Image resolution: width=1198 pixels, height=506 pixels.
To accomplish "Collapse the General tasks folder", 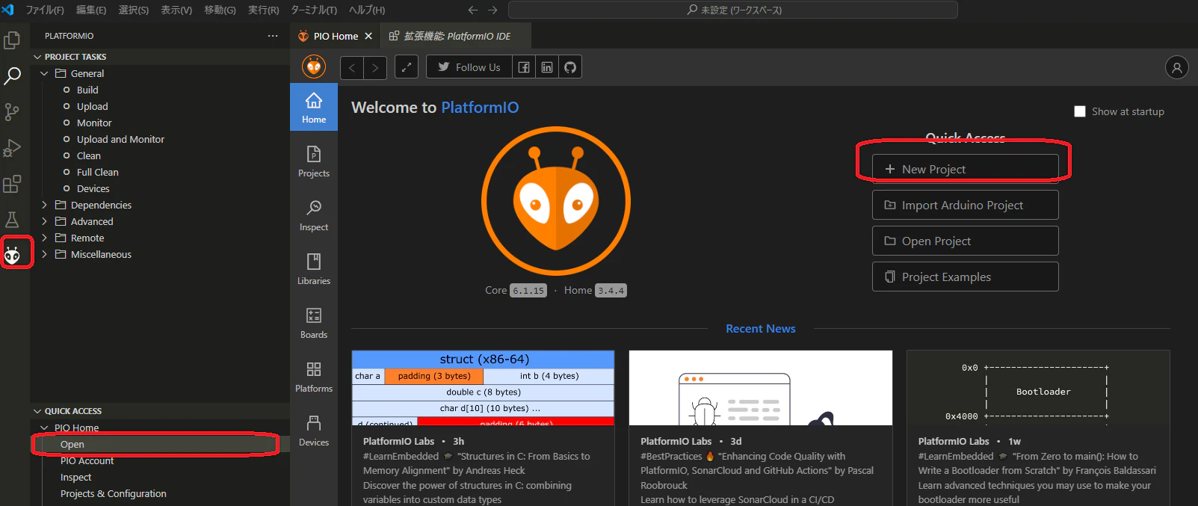I will click(44, 73).
